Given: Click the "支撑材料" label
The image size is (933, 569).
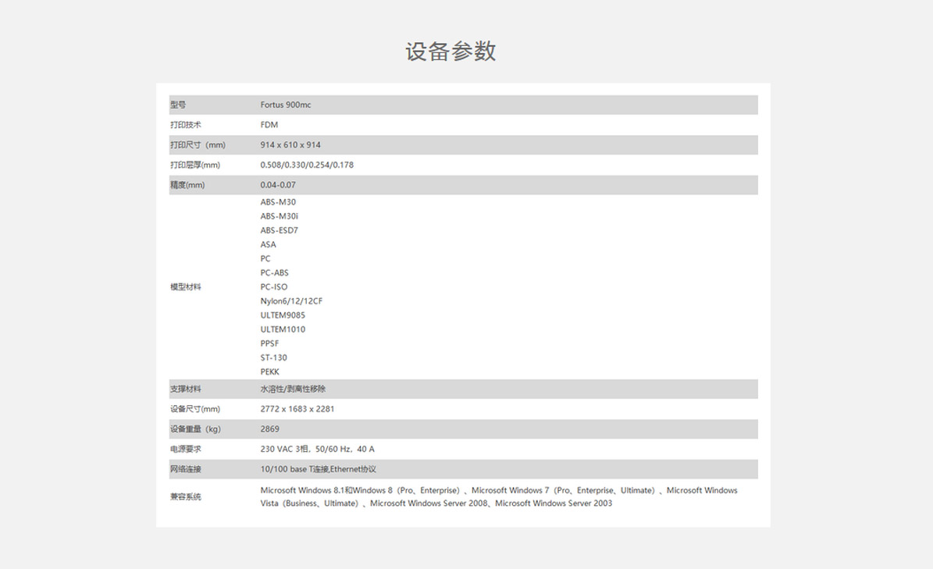Looking at the screenshot, I should coord(186,389).
